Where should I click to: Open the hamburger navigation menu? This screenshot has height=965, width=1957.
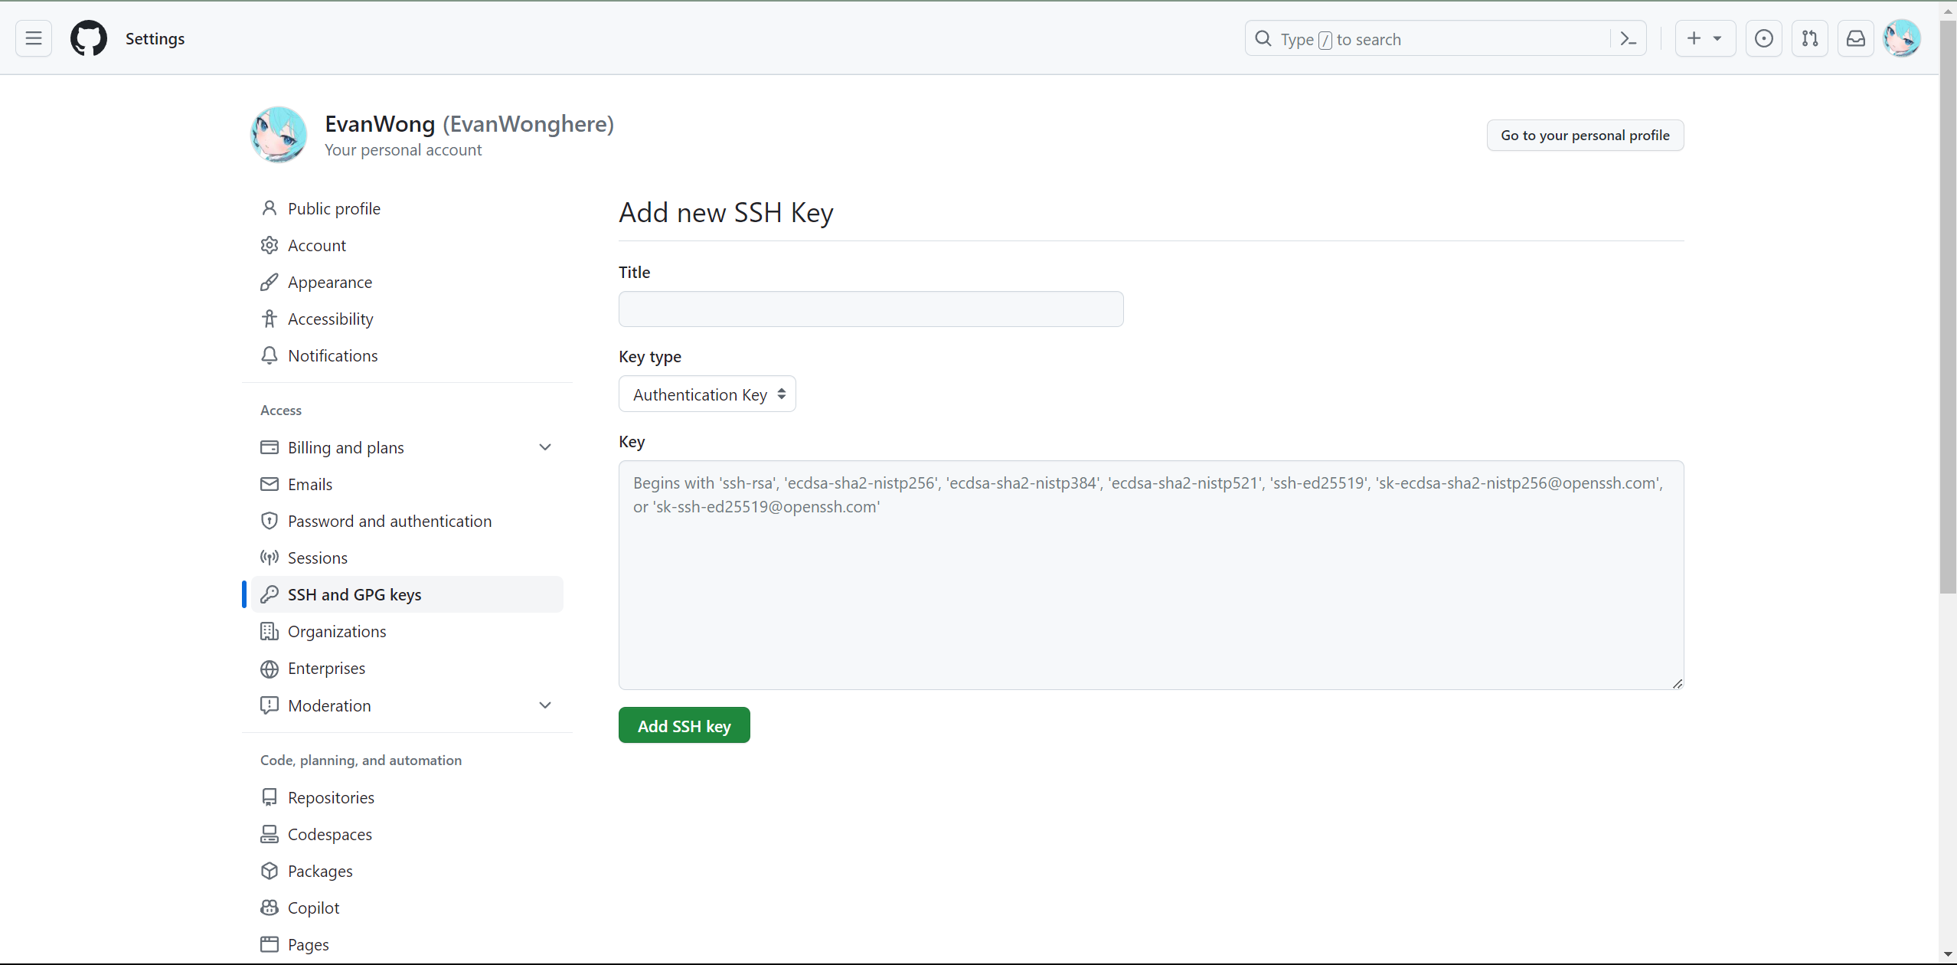[34, 38]
